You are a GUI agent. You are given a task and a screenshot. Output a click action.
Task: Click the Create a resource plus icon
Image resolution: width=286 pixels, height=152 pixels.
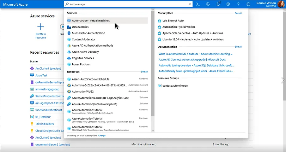(40, 27)
